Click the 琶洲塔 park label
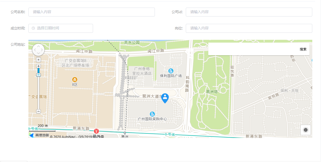Viewport: 321px width, 162px height. click(x=212, y=92)
